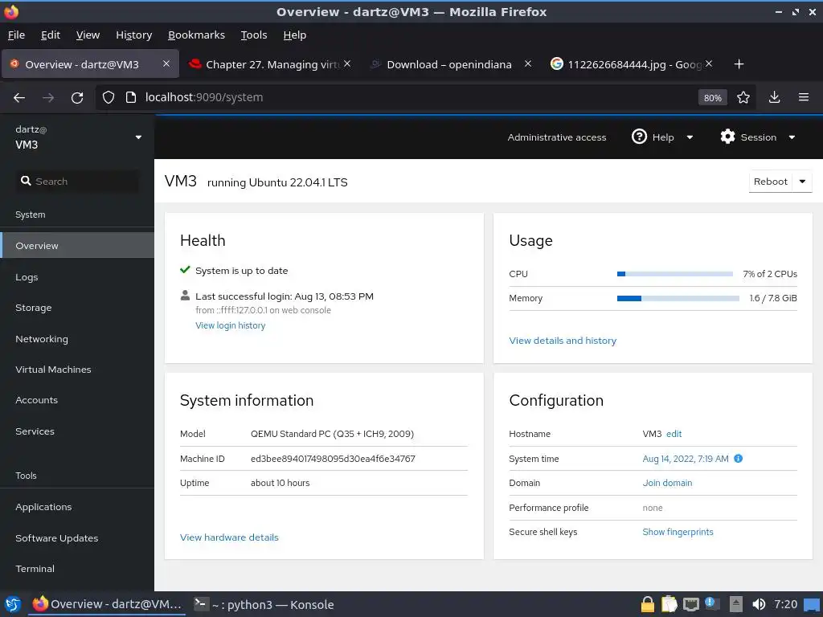Viewport: 823px width, 617px height.
Task: Close the 1122626684444.jpg Google tab
Action: (x=709, y=63)
